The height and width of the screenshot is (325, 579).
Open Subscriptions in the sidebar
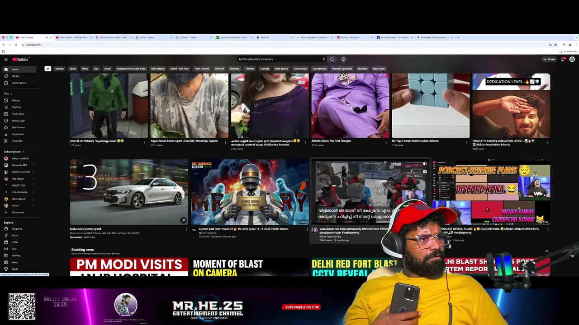[x=19, y=83]
